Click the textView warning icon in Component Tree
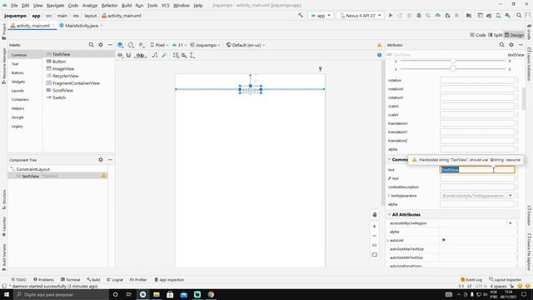 [x=103, y=176]
